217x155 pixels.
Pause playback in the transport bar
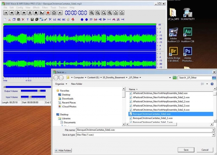30,13
